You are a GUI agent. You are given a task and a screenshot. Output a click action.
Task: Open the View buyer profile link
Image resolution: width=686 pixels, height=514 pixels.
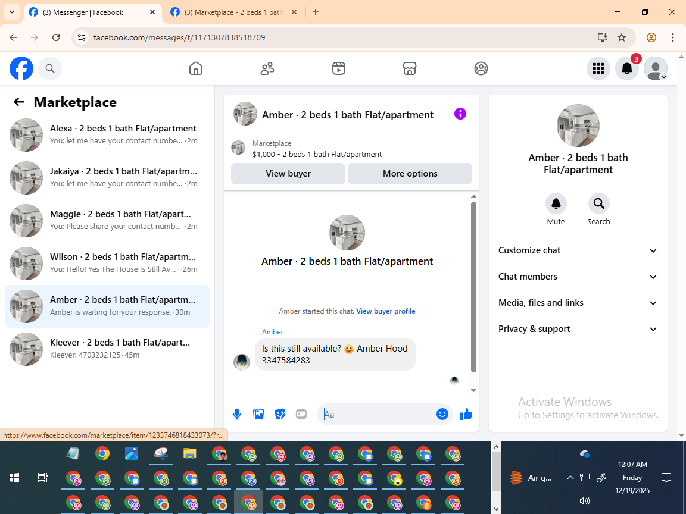point(386,311)
